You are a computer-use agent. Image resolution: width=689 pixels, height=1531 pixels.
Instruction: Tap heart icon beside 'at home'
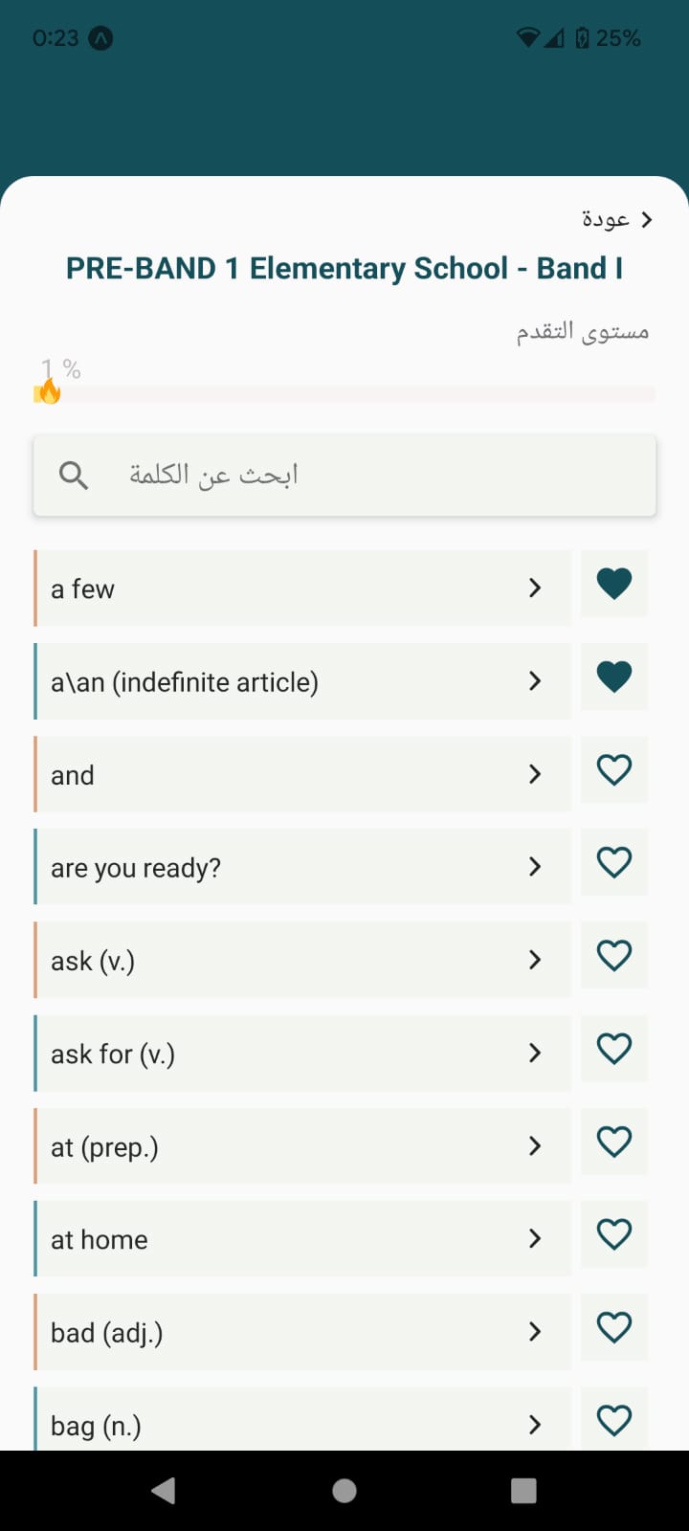click(x=614, y=1233)
